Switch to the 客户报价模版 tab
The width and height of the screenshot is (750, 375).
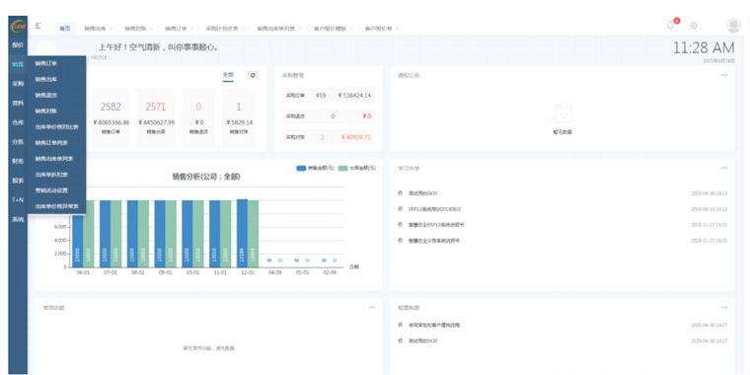pyautogui.click(x=330, y=29)
